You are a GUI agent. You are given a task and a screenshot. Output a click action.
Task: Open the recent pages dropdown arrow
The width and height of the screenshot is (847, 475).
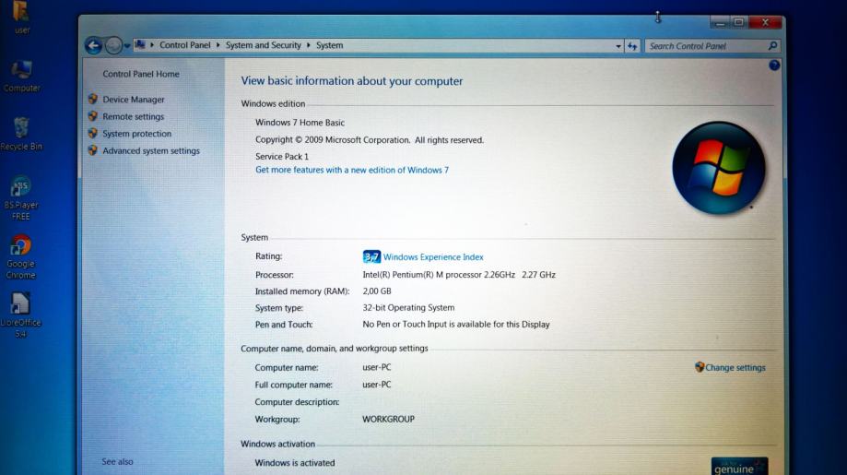click(127, 46)
